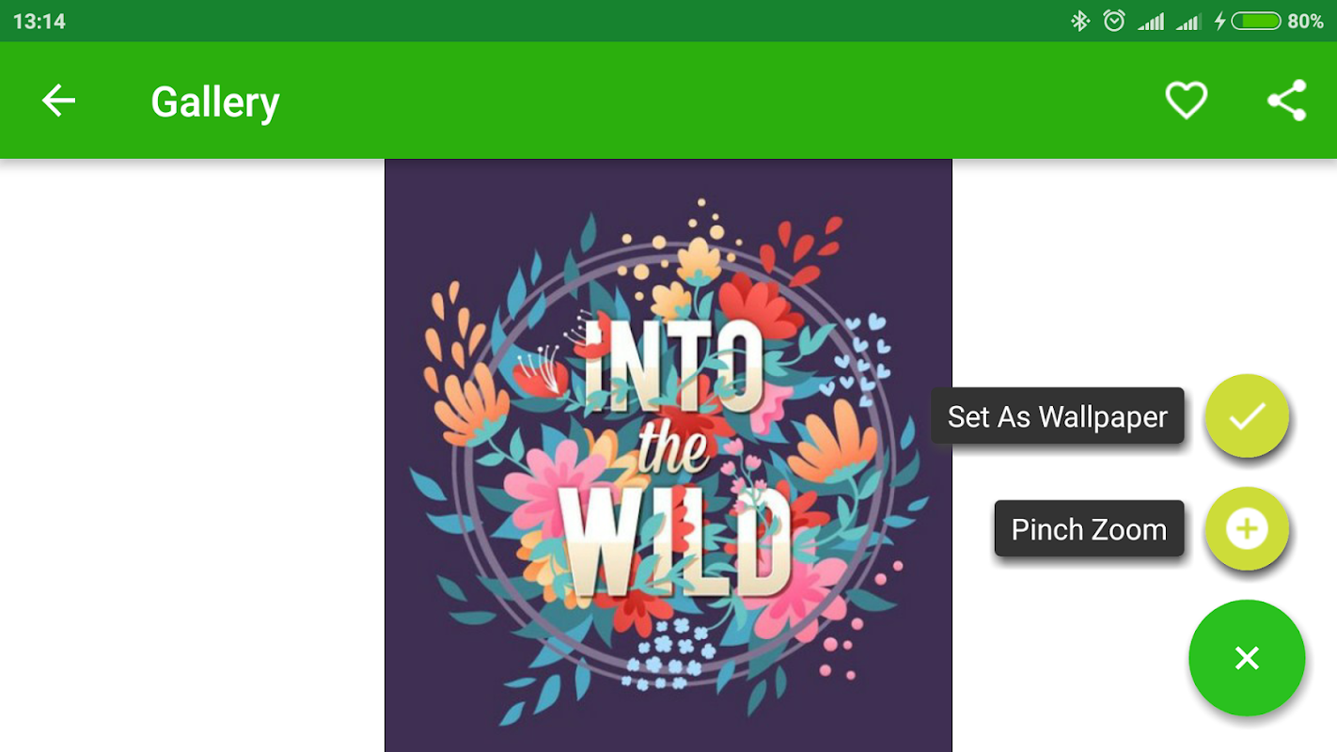The height and width of the screenshot is (752, 1337).
Task: Select the Set As Wallpaper label
Action: click(1058, 416)
